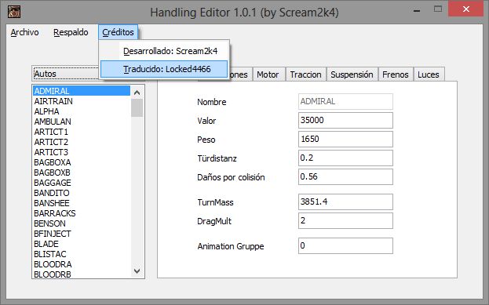
Task: Open the Suspensión tab
Action: coord(352,74)
